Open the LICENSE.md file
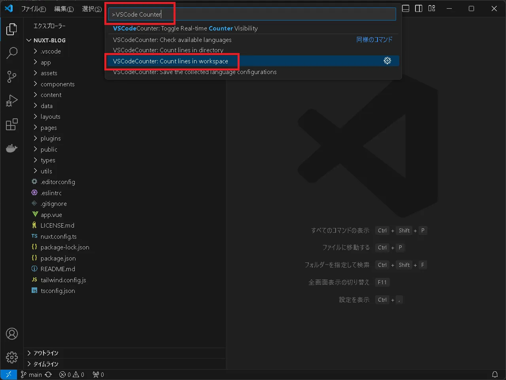The image size is (506, 380). click(125, 226)
